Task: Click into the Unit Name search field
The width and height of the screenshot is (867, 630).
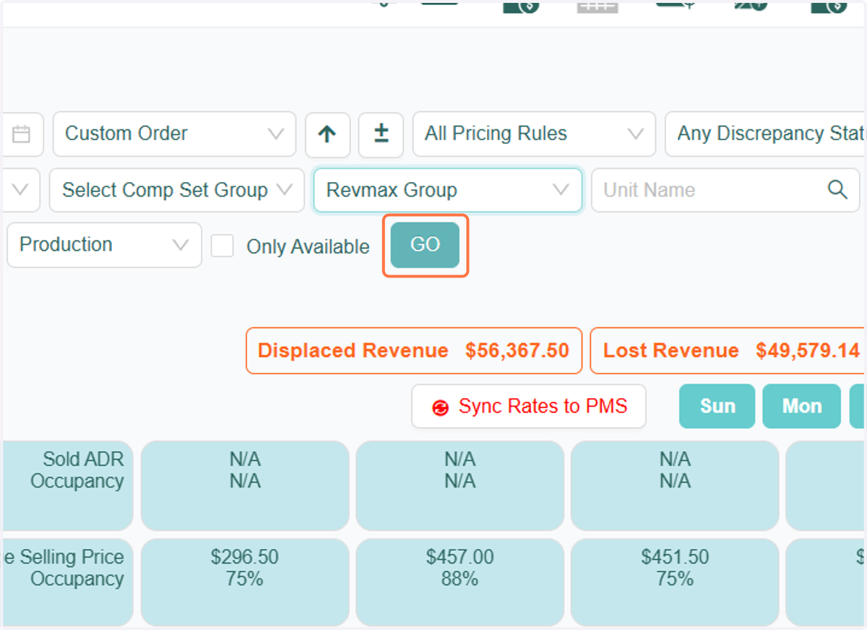Action: (725, 190)
